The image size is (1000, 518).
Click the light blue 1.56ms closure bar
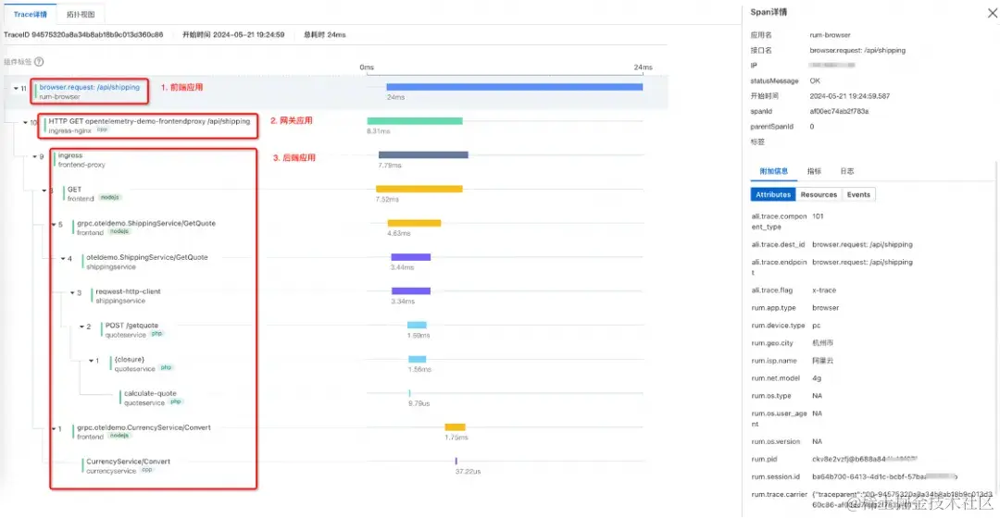pyautogui.click(x=417, y=359)
